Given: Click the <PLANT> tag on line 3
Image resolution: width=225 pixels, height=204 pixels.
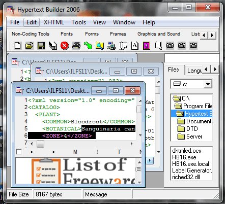Looking at the screenshot, I should pos(47,115).
